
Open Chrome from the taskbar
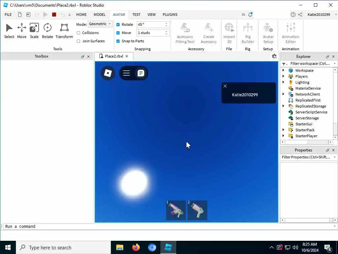(152, 247)
